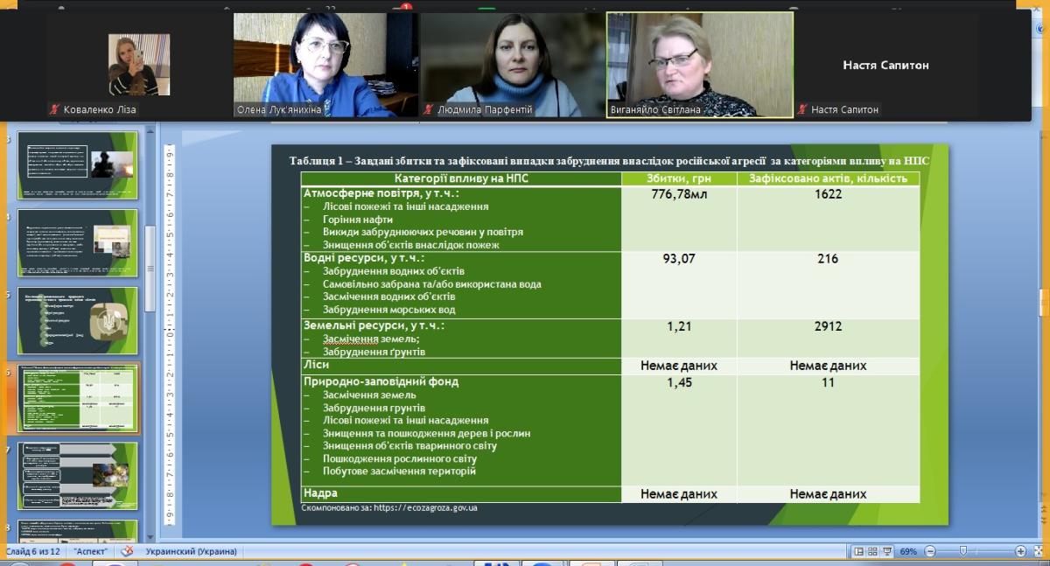
Task: Click the "Забруднення морських вод" list item
Action: [x=388, y=310]
